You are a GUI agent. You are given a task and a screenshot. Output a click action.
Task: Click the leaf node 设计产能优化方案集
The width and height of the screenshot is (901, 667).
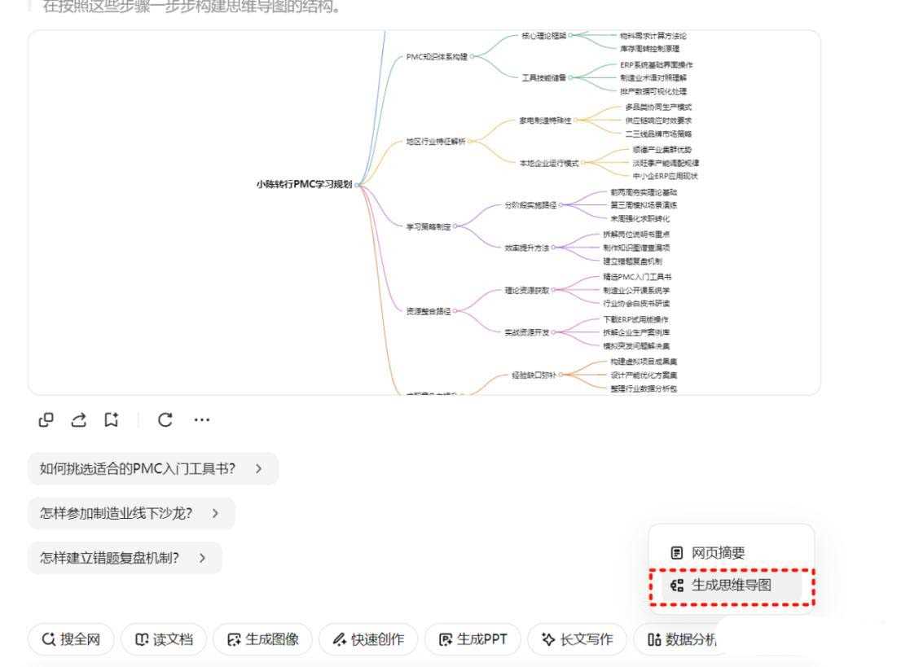[644, 375]
